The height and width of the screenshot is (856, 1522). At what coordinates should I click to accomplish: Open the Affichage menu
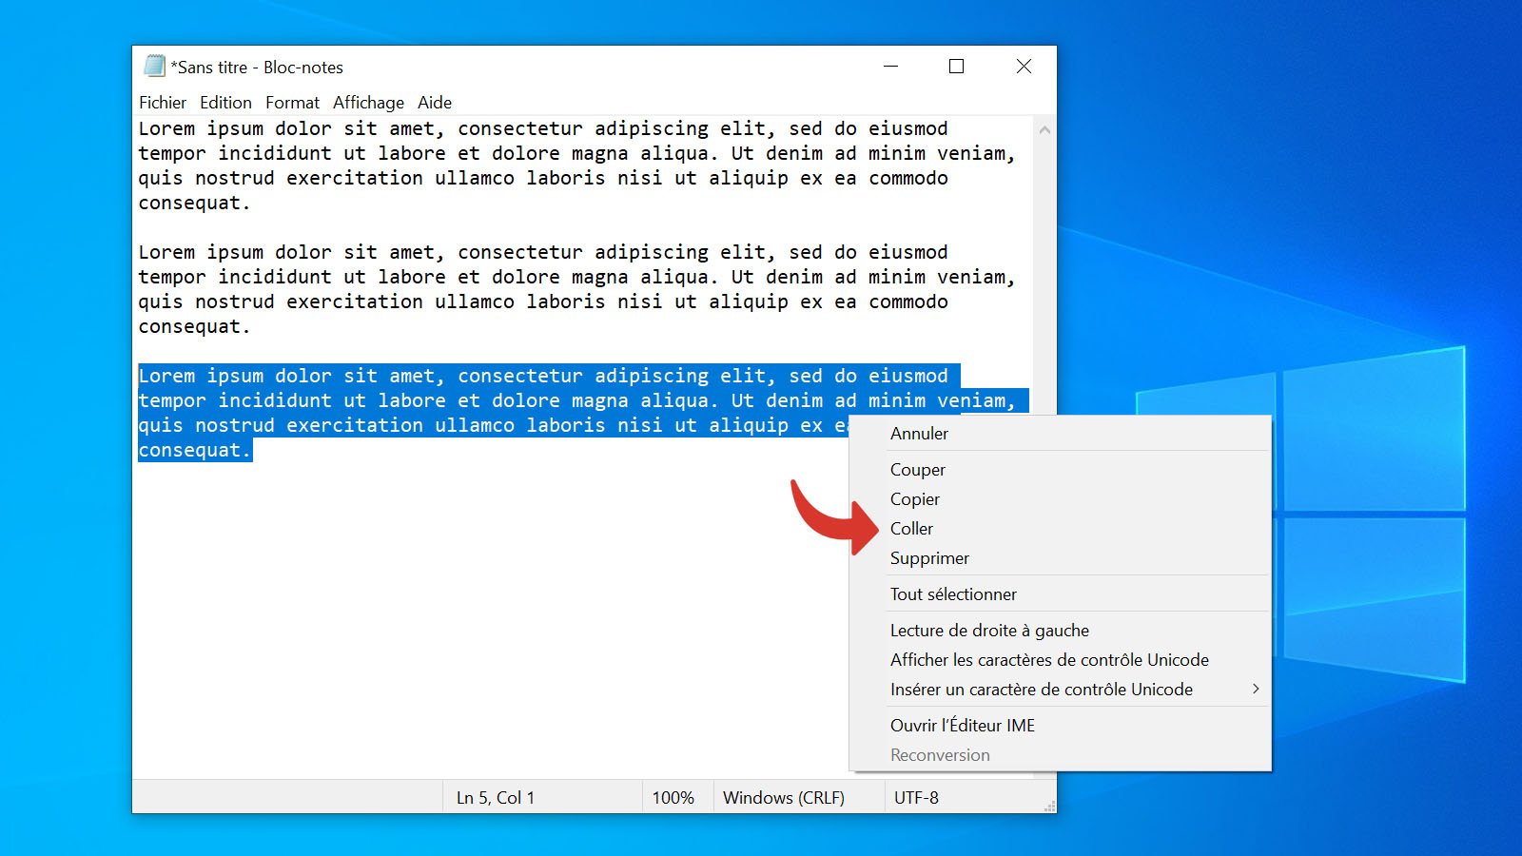point(368,103)
